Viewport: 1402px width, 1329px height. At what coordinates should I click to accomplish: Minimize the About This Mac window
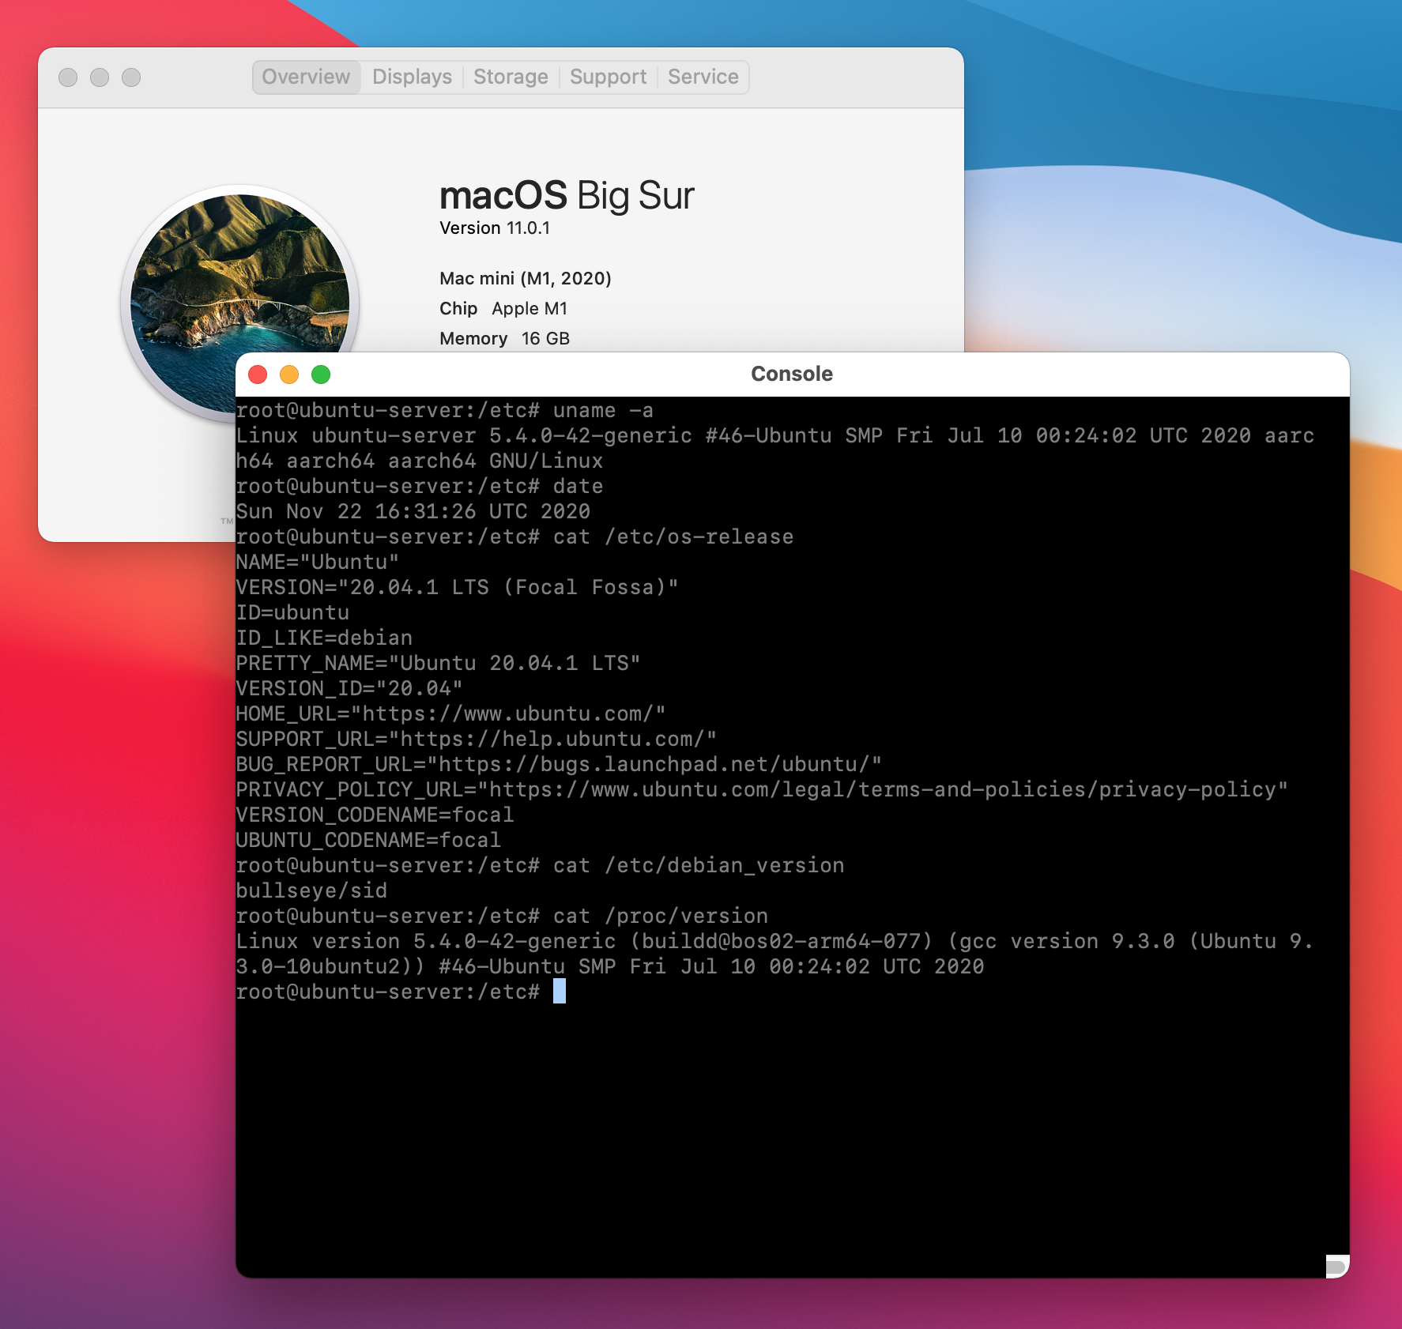click(100, 77)
